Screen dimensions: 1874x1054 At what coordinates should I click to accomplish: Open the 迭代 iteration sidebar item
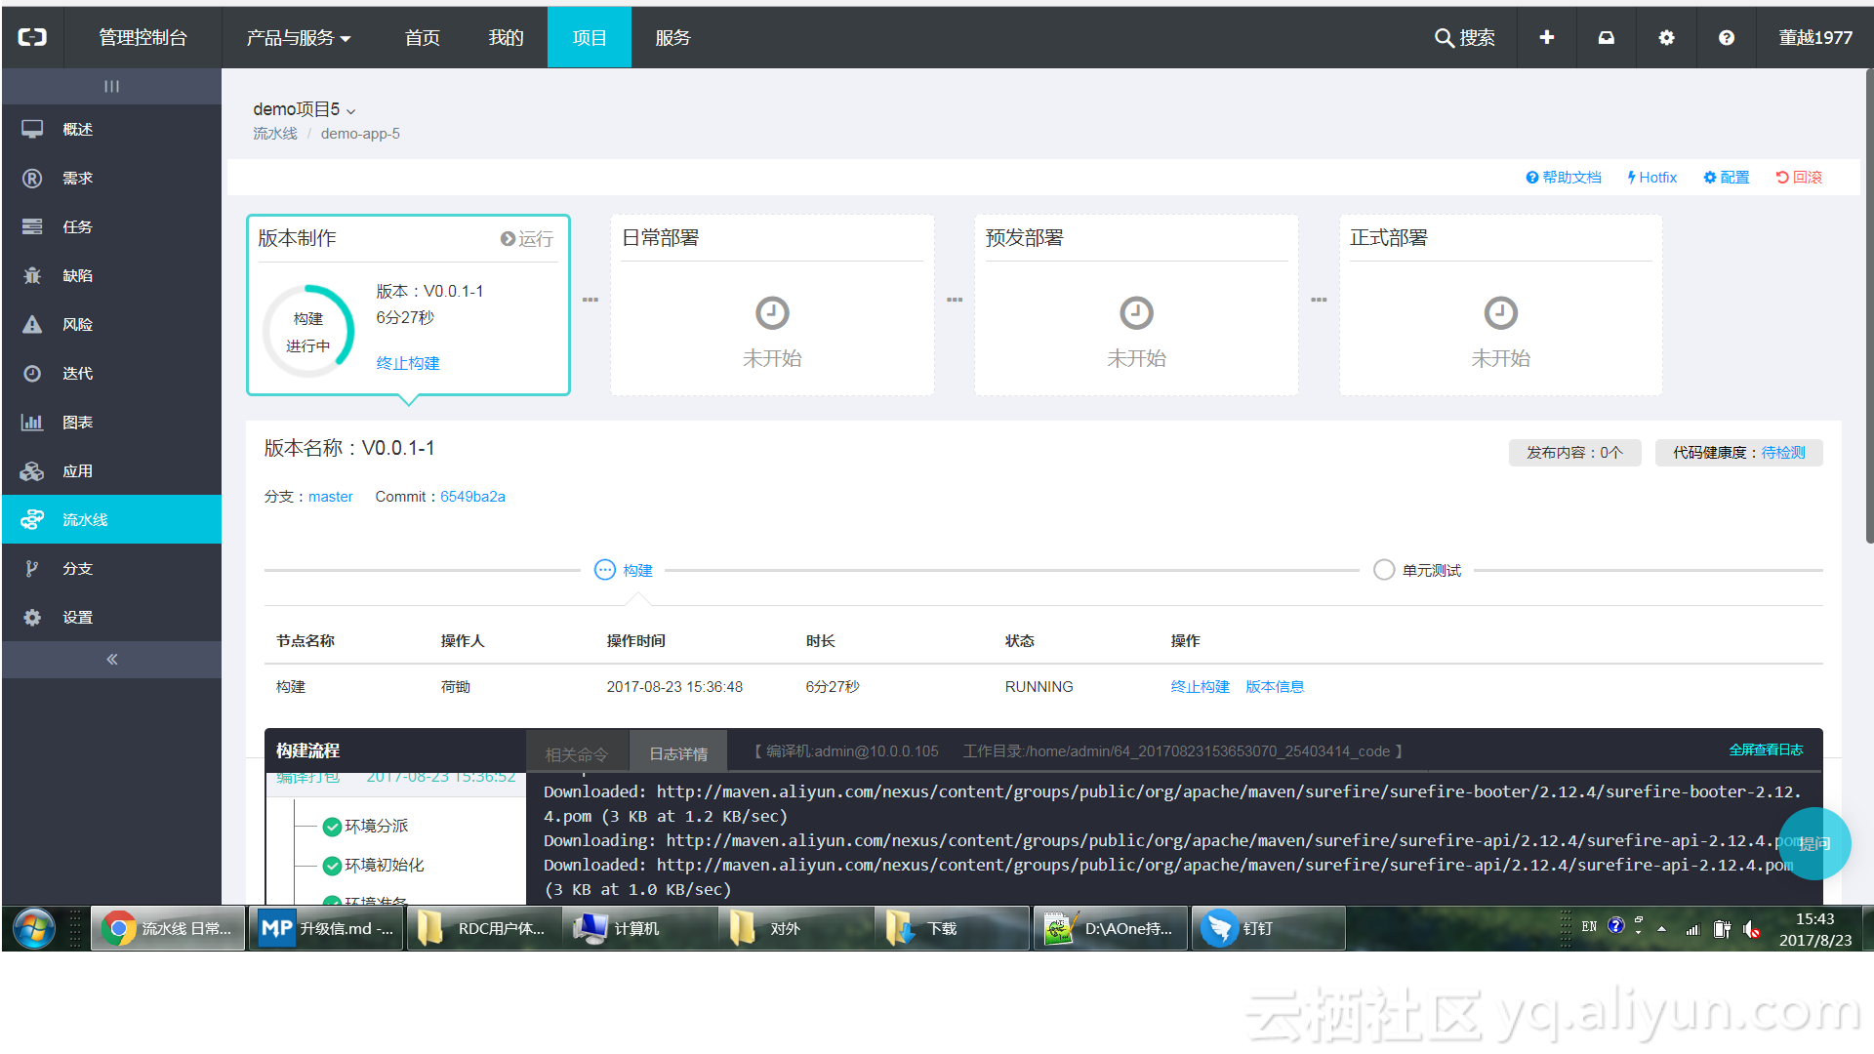coord(111,373)
